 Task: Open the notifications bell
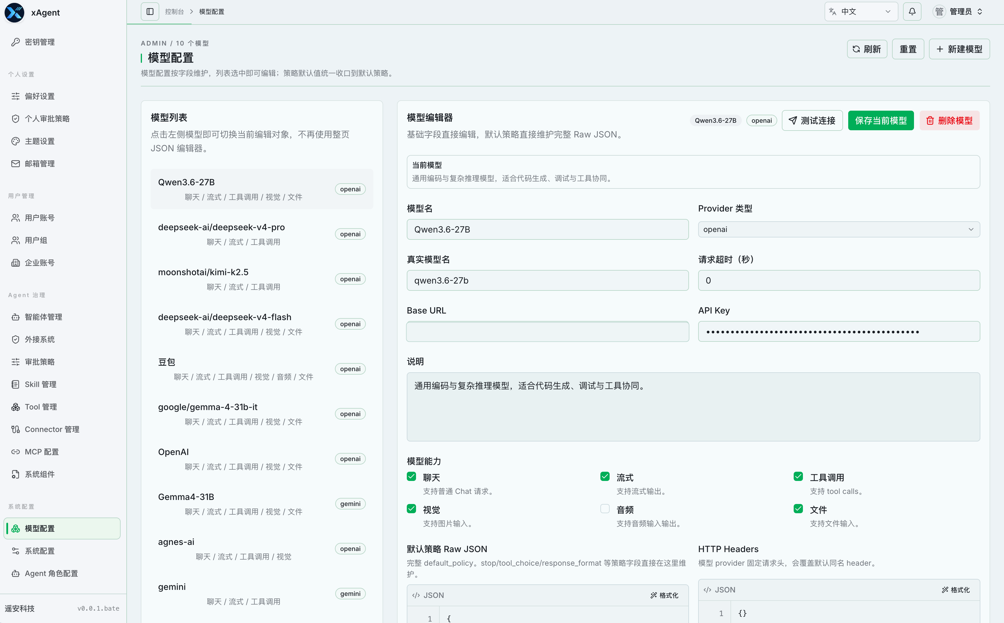point(912,12)
